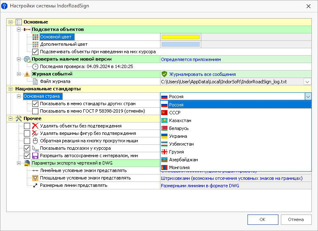Collapse the Подсветка объектов group

tap(19, 29)
